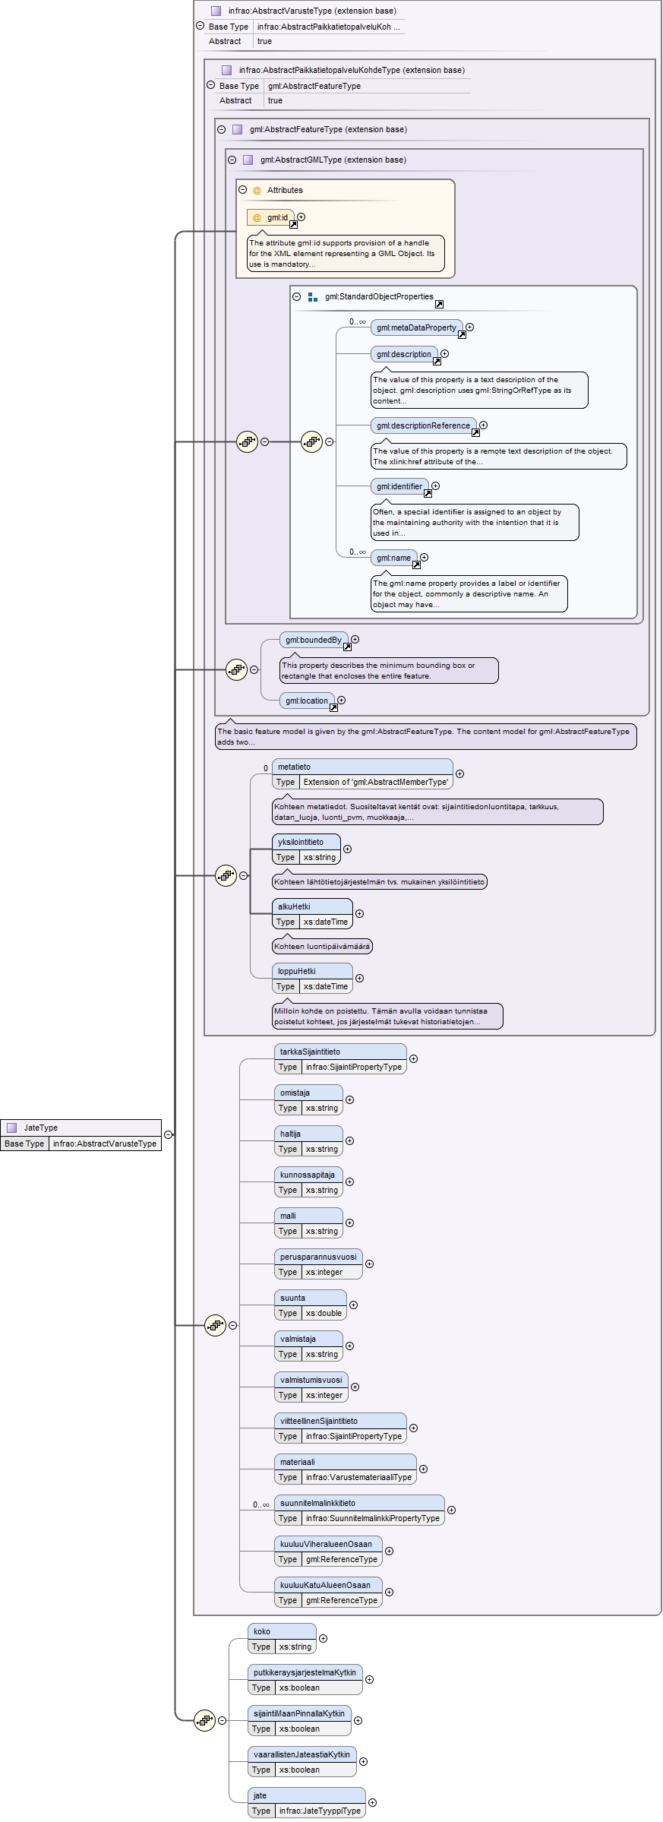This screenshot has width=663, height=1822.
Task: Follow reference arrow on gml:identifier
Action: 428,493
